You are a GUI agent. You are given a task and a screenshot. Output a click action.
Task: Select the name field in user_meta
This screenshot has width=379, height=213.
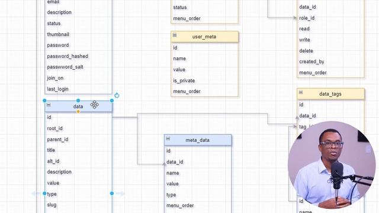204,59
